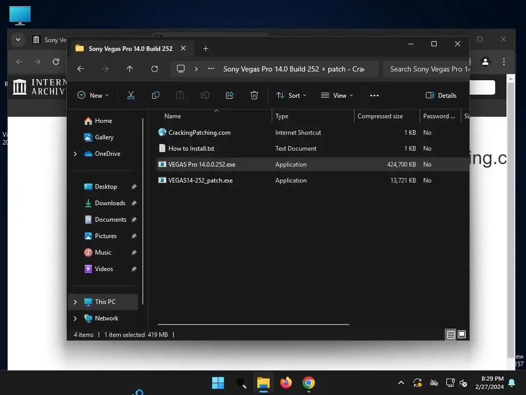
Task: Go back in File Explorer
Action: [81, 69]
